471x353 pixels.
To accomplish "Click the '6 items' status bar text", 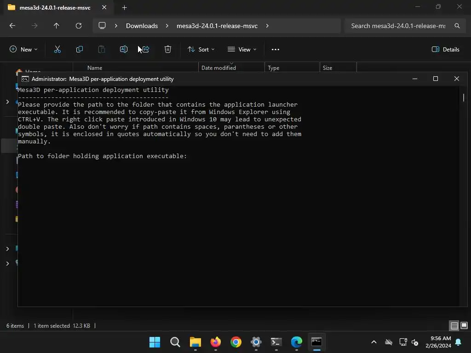I will click(15, 326).
